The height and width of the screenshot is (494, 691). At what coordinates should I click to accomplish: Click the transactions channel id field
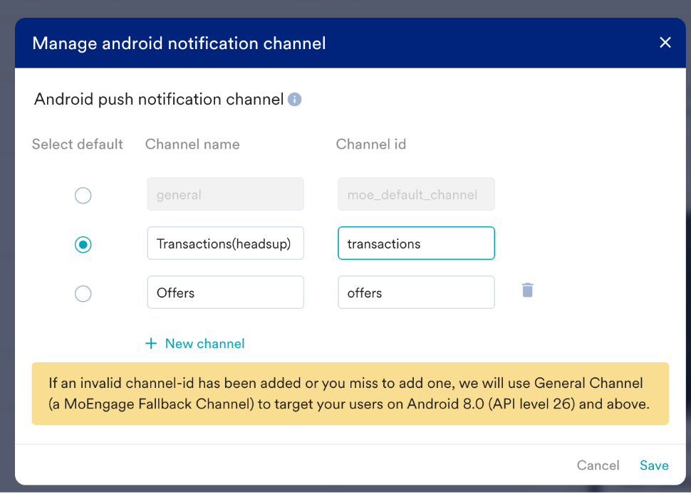pos(417,243)
